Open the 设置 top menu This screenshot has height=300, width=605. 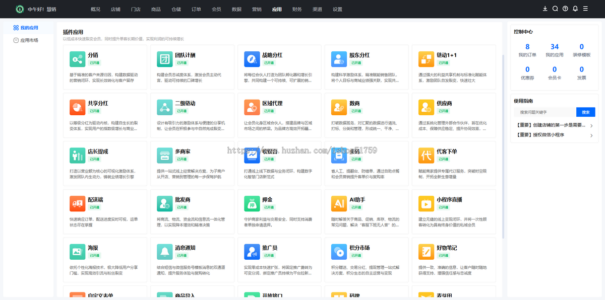(337, 9)
